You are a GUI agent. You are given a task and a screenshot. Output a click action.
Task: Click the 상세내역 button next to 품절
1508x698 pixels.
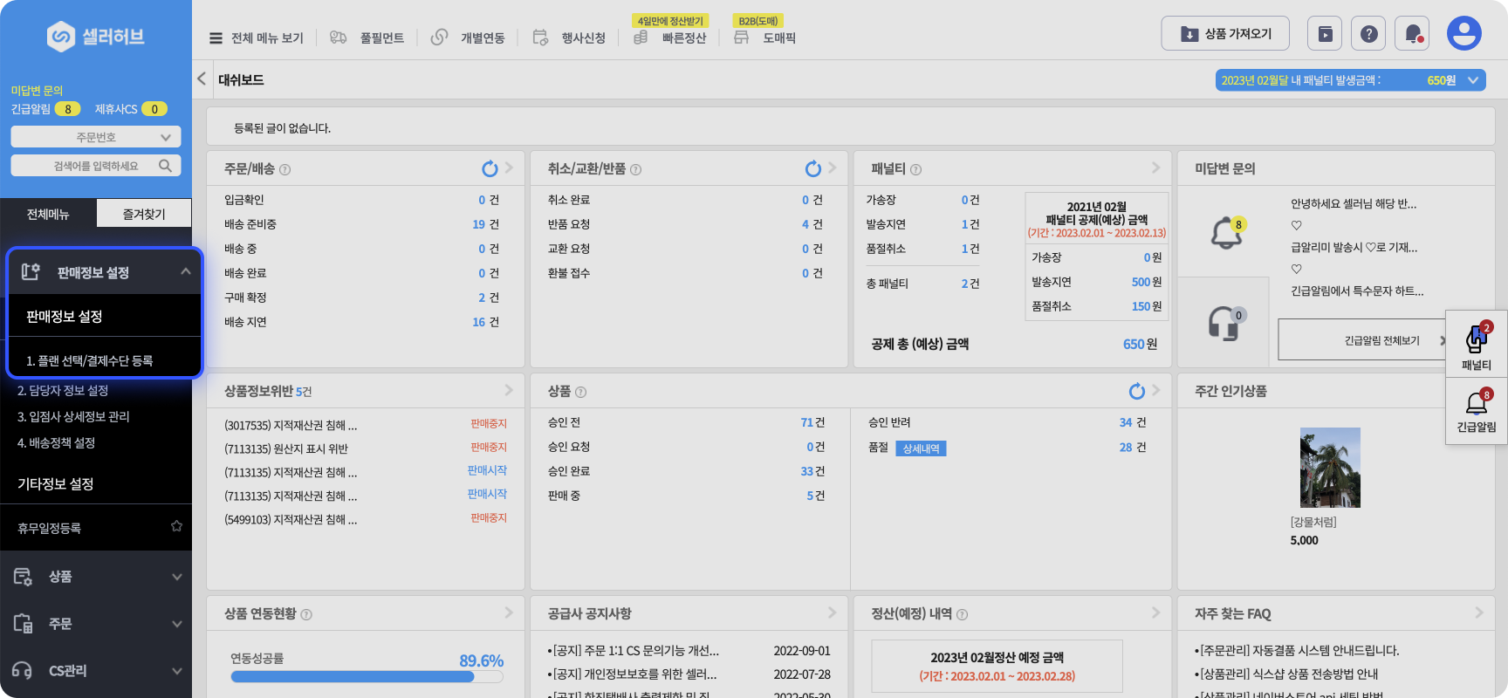pyautogui.click(x=921, y=448)
